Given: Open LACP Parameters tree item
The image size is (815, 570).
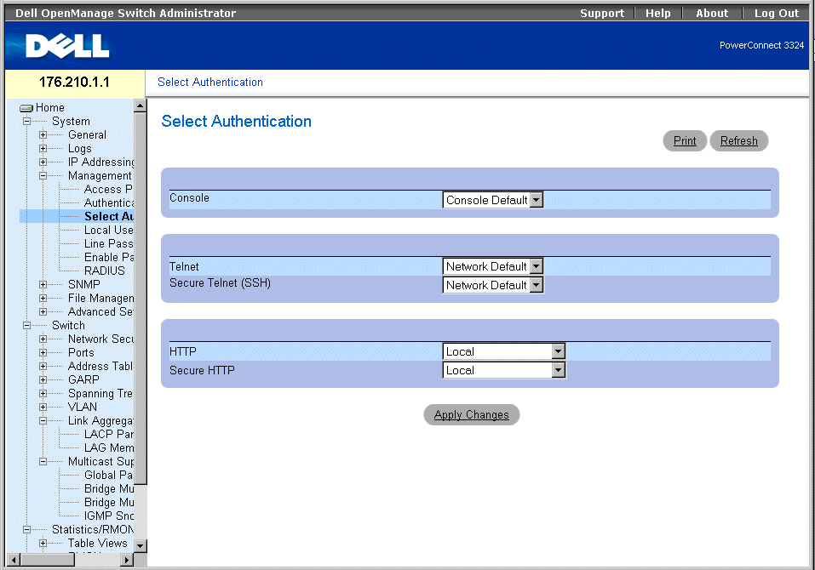Looking at the screenshot, I should click(109, 434).
